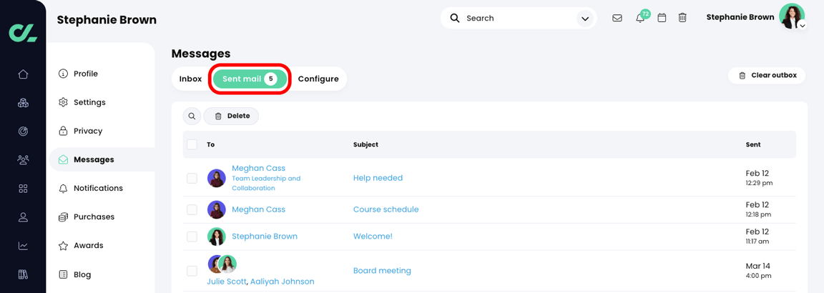Click the Feb 12 12:29 pm sent time
This screenshot has width=824, height=293.
[760, 178]
